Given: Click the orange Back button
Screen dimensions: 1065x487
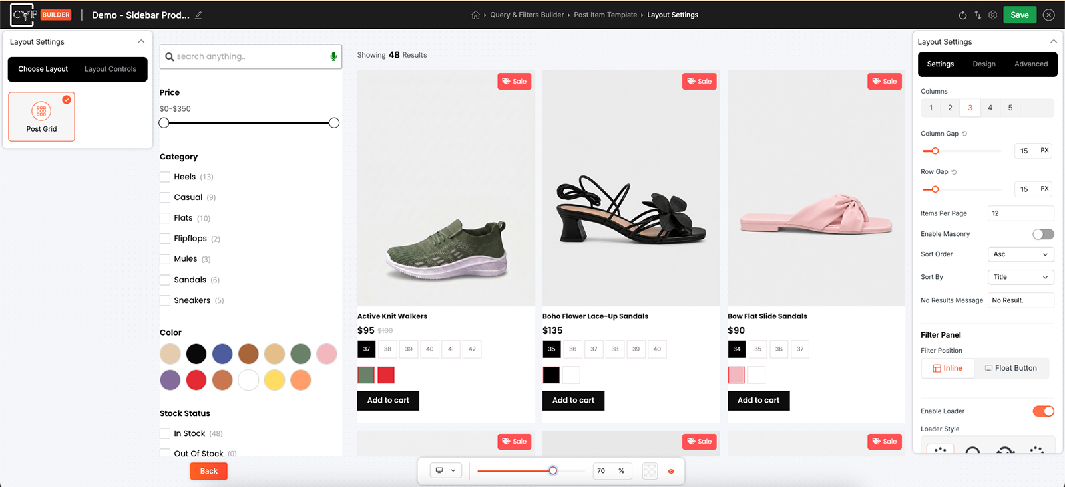Looking at the screenshot, I should pos(209,471).
